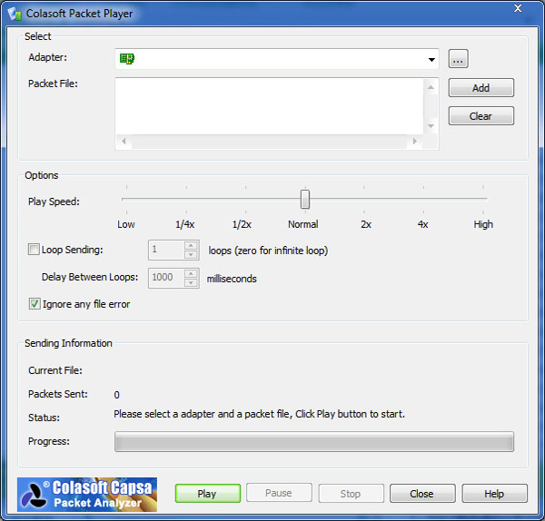Click the Close button at bottom

[422, 493]
